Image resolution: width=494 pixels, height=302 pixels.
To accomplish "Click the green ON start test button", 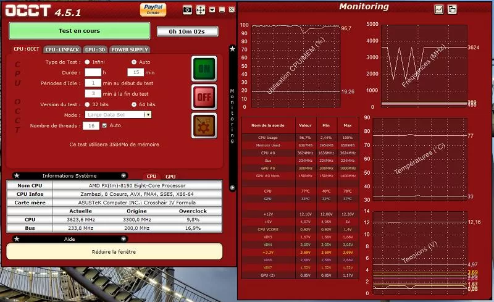I will 204,69.
